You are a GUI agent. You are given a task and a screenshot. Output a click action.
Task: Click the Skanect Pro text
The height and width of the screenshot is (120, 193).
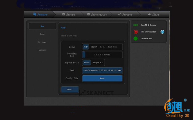click(x=146, y=39)
